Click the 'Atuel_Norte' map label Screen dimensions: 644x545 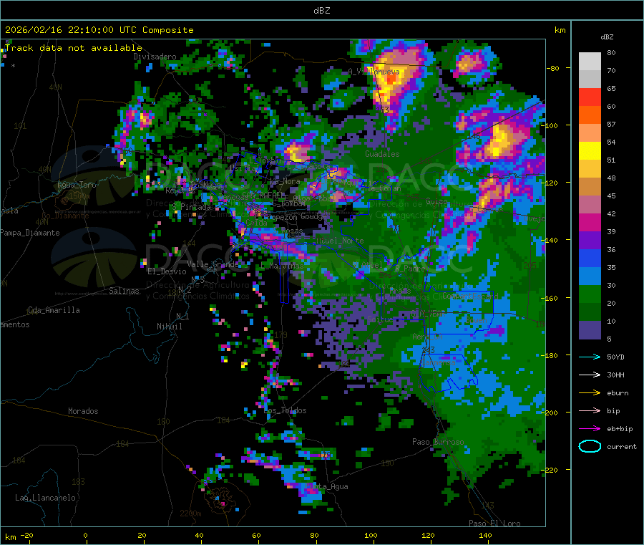point(340,241)
